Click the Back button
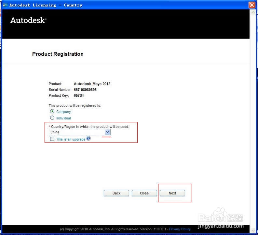The width and height of the screenshot is (258, 235). [x=116, y=193]
